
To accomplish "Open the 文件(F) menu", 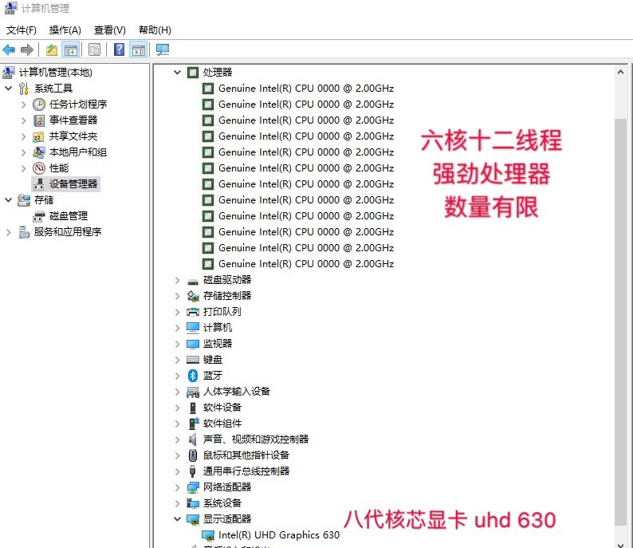I will click(22, 30).
